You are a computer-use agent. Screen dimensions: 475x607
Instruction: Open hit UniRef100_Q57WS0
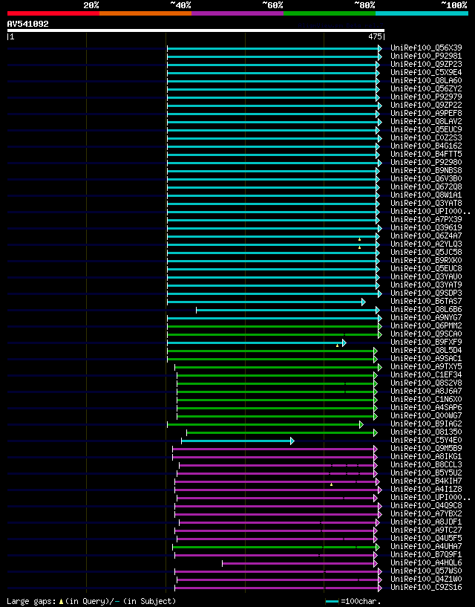426,571
